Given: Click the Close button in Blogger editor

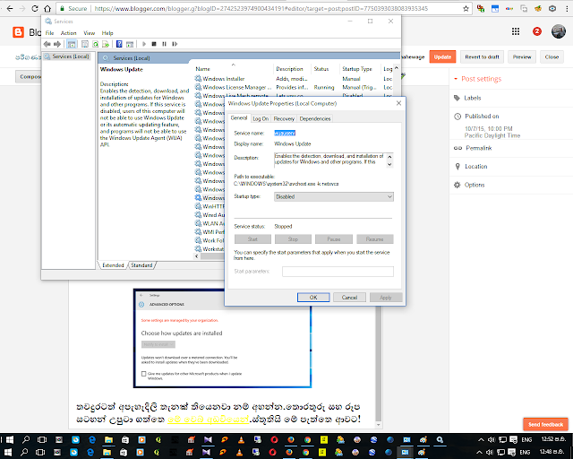Looking at the screenshot, I should 552,56.
